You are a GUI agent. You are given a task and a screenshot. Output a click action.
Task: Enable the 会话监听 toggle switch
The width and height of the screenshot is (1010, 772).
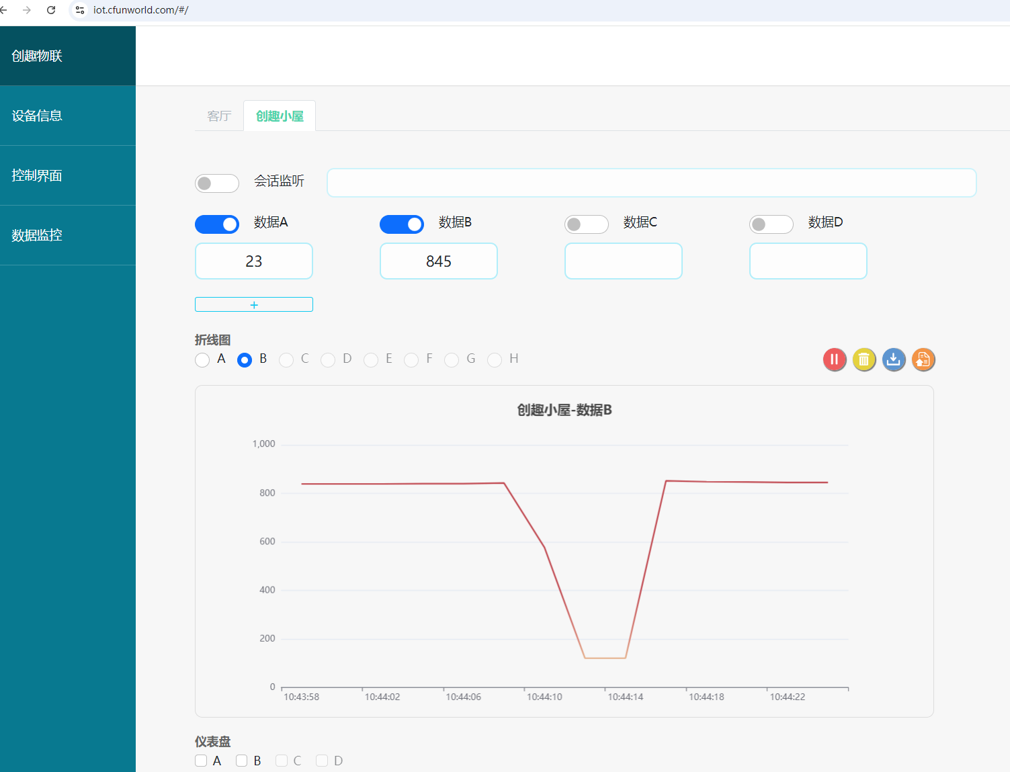(216, 183)
